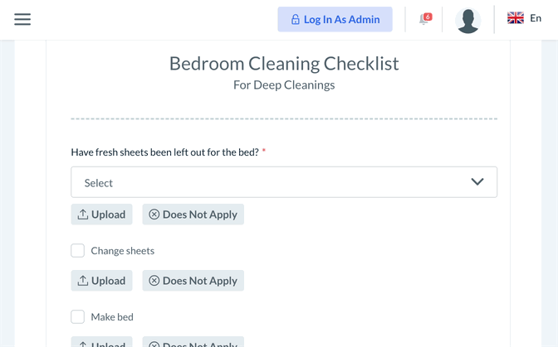Tick the Make bed checkbox
558x347 pixels.
click(78, 317)
